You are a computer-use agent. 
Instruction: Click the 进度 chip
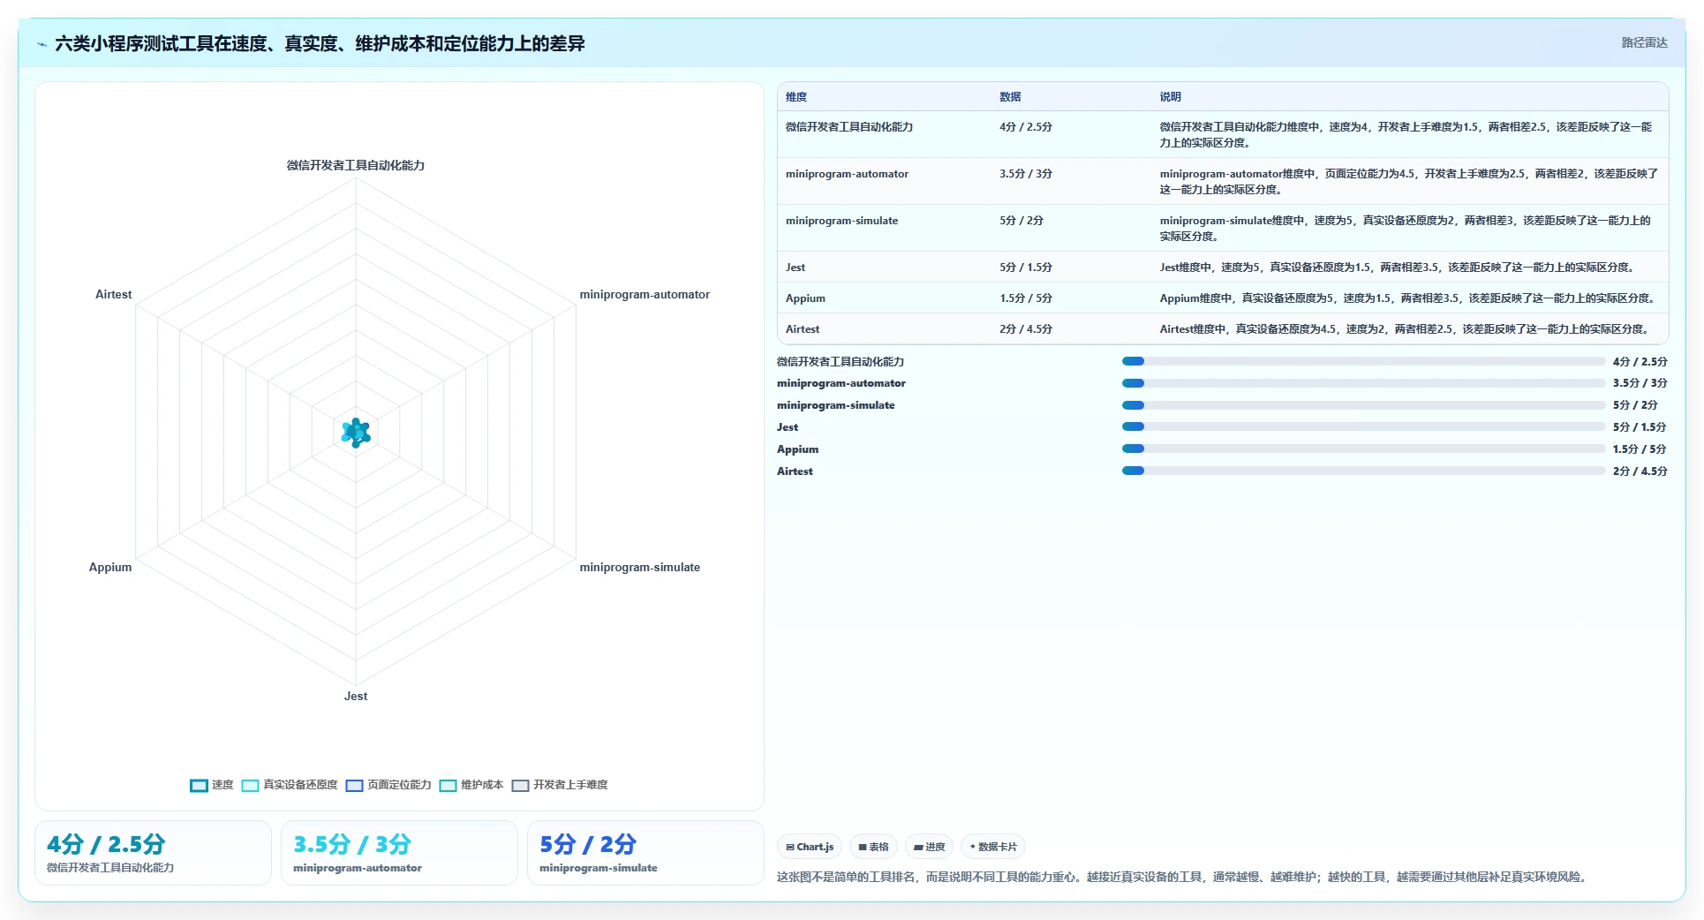(929, 847)
